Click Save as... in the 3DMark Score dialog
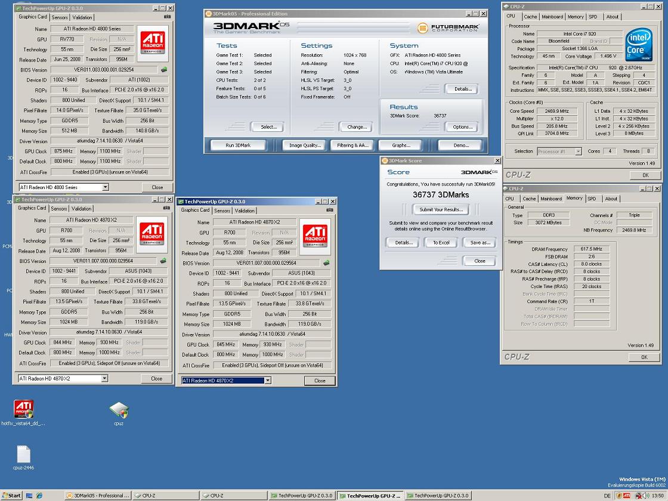The height and width of the screenshot is (501, 668). (480, 242)
